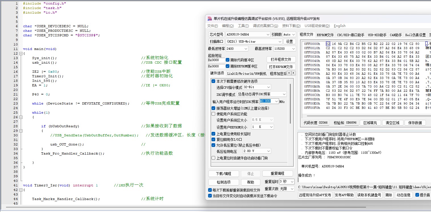Open the 工具(T) menu
This screenshot has height=212, width=431.
pyautogui.click(x=243, y=26)
